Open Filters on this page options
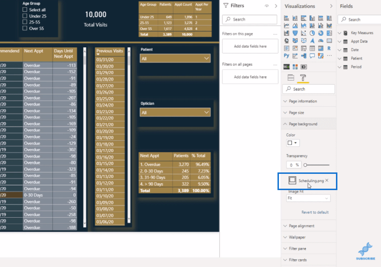 (x=275, y=34)
